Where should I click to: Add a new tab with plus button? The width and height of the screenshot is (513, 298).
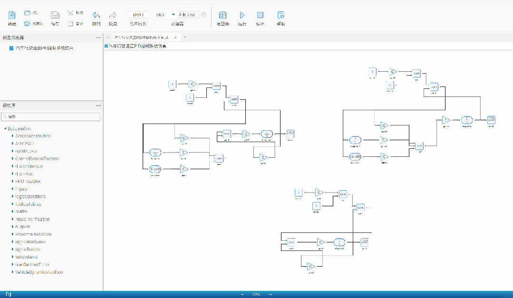(x=185, y=37)
